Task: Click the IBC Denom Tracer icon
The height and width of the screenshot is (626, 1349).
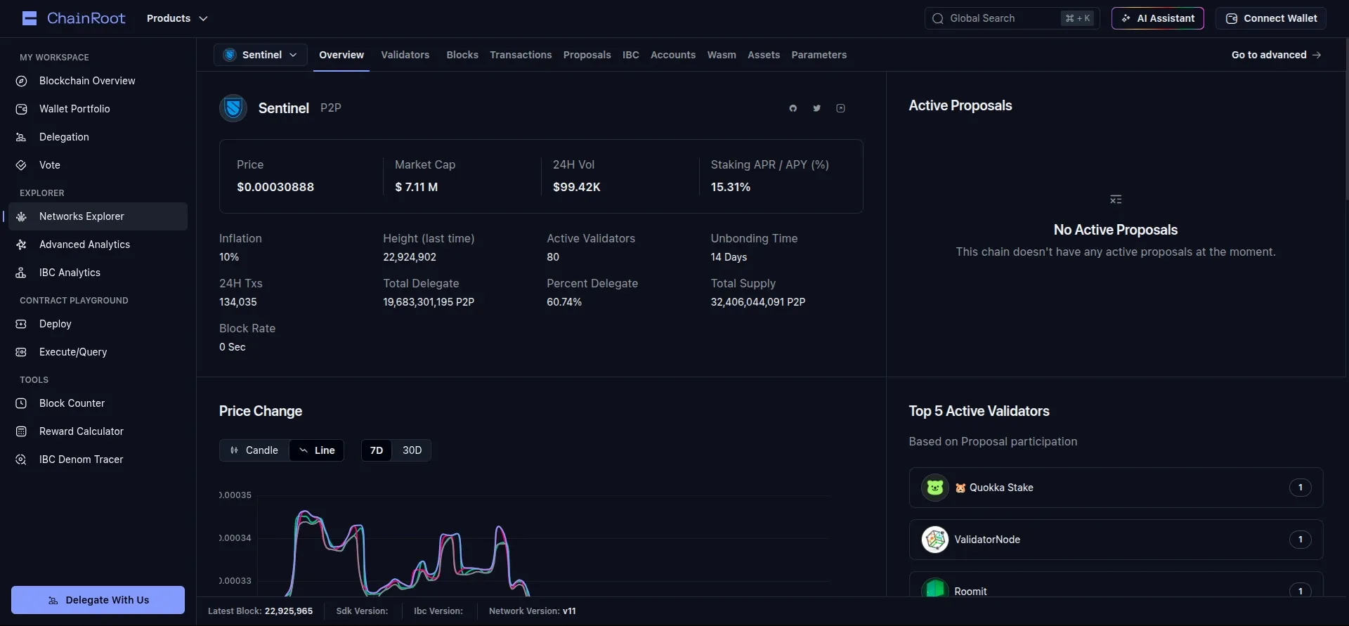Action: click(x=21, y=459)
